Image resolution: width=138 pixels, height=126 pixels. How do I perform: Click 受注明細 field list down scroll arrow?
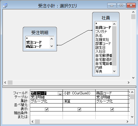click(52, 46)
